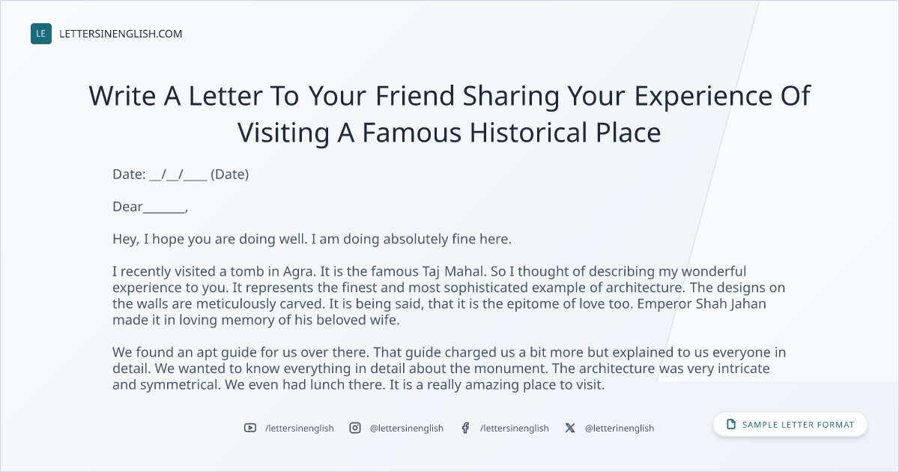Screen dimensions: 899x472
Task: Click the second title line 'Visiting A Famous Historical Place'
Action: (449, 133)
